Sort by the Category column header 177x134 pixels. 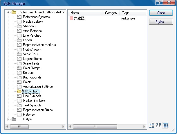click(x=111, y=13)
